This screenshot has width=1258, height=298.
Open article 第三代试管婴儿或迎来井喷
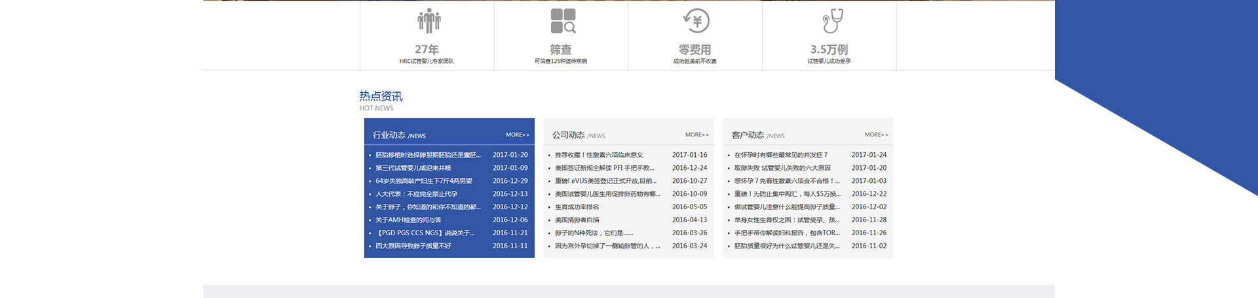(x=413, y=168)
